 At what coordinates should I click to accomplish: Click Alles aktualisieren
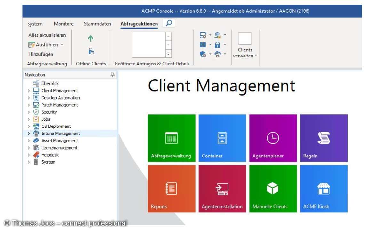coord(47,35)
